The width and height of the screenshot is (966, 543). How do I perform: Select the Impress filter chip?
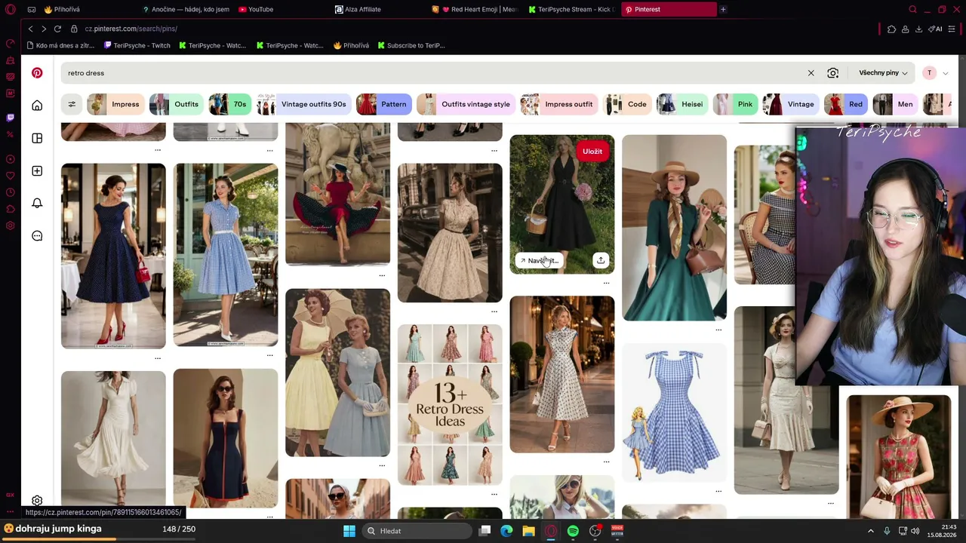(x=115, y=104)
